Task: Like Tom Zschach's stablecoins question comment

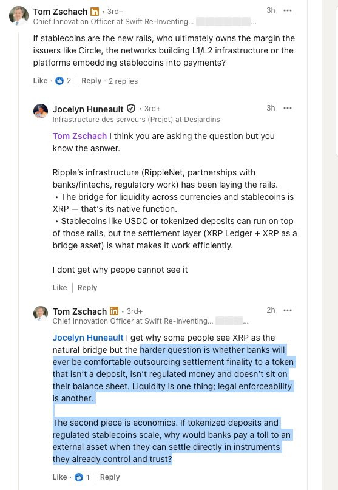Action: tap(40, 81)
